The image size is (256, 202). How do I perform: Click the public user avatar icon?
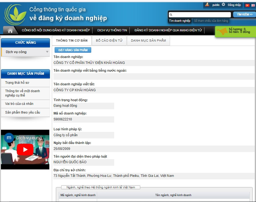tap(207, 5)
